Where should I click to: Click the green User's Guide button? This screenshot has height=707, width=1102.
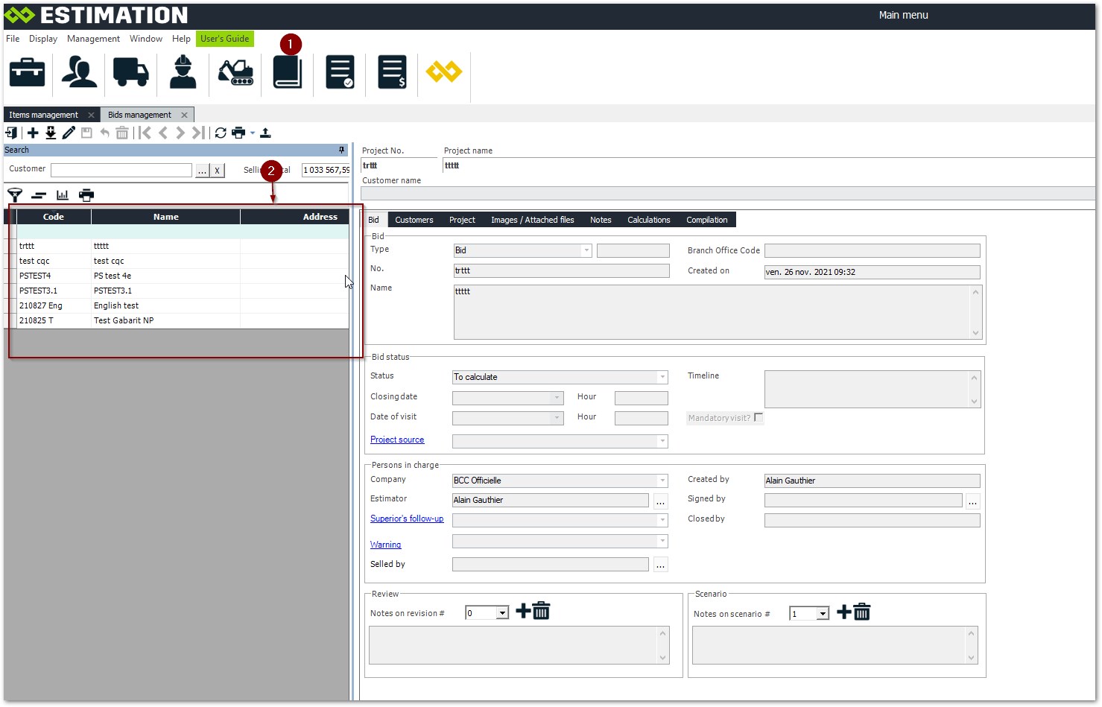coord(225,39)
